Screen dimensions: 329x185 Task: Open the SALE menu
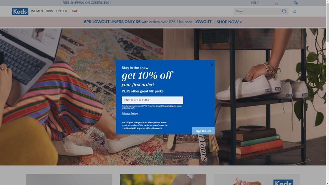point(76,11)
